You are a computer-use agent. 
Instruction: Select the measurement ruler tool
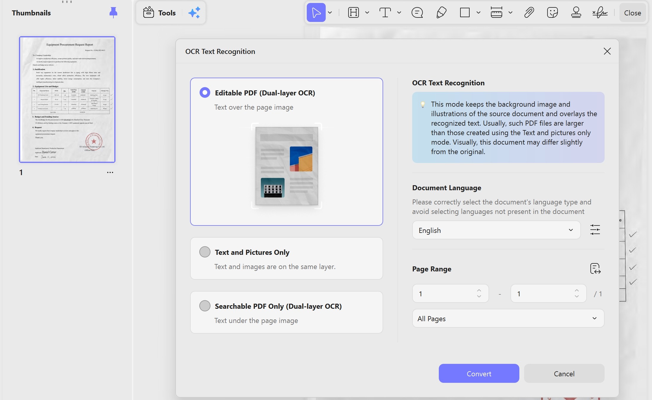pos(496,12)
